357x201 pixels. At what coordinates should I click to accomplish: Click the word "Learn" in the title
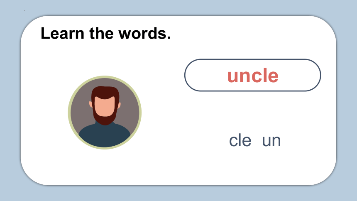(x=62, y=33)
